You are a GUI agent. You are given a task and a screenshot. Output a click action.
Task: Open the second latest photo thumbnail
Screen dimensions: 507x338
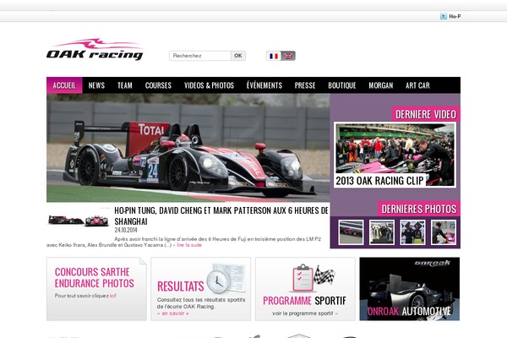click(x=382, y=232)
